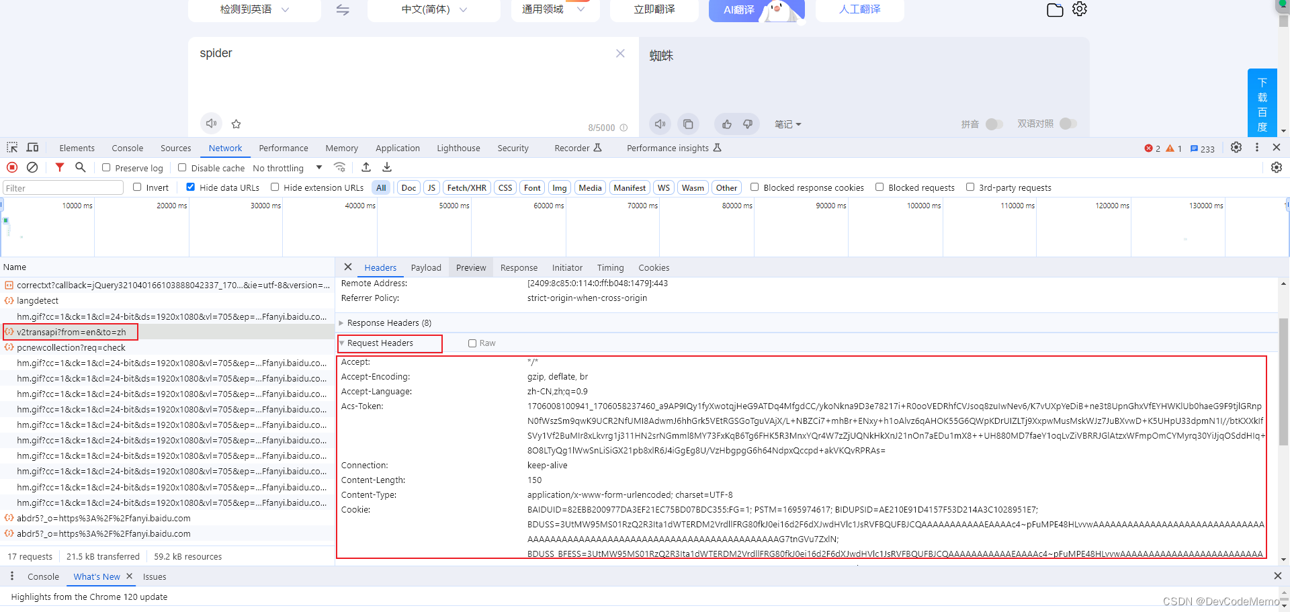Switch to the Payload tab
The image size is (1290, 612).
coord(426,268)
